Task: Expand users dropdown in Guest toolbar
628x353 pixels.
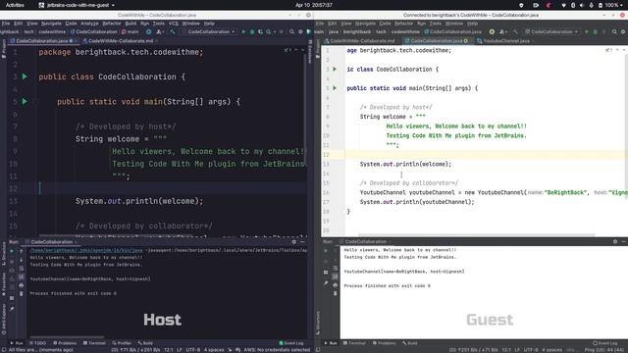Action: (x=503, y=31)
